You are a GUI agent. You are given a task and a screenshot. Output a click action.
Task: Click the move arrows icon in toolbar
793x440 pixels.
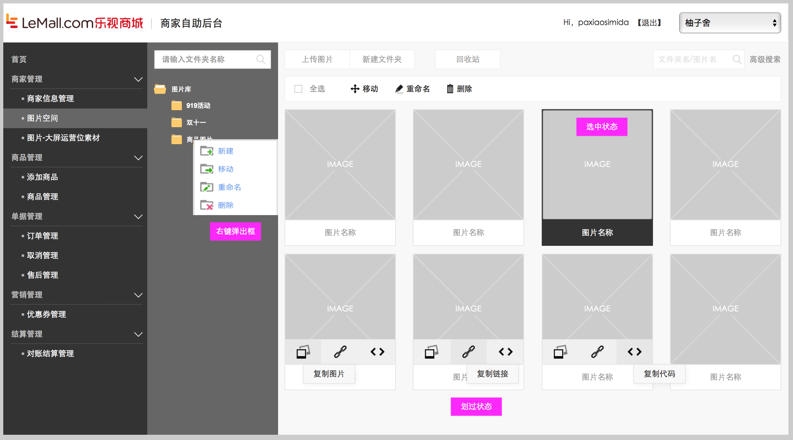(355, 89)
